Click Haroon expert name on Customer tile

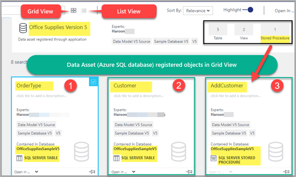pos(120,114)
